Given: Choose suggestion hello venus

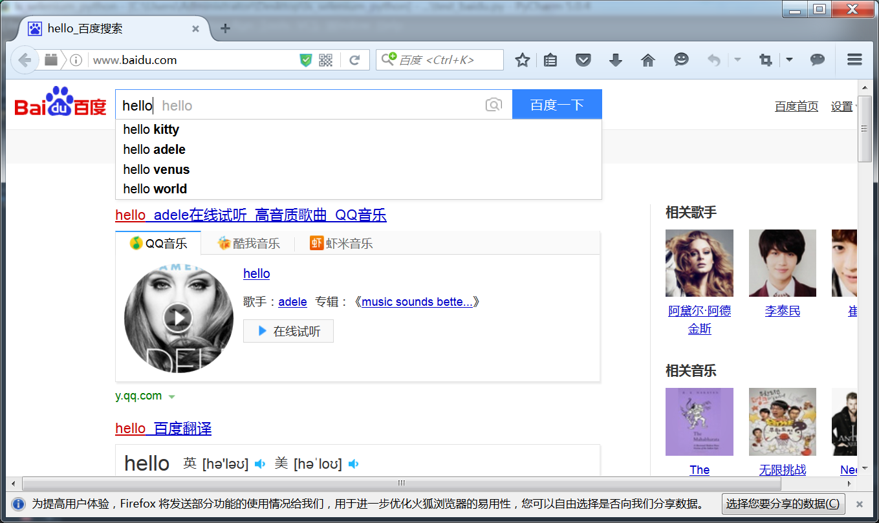Looking at the screenshot, I should tap(358, 169).
